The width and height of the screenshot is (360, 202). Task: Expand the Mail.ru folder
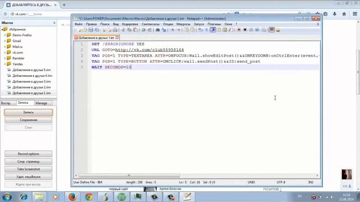point(5,47)
